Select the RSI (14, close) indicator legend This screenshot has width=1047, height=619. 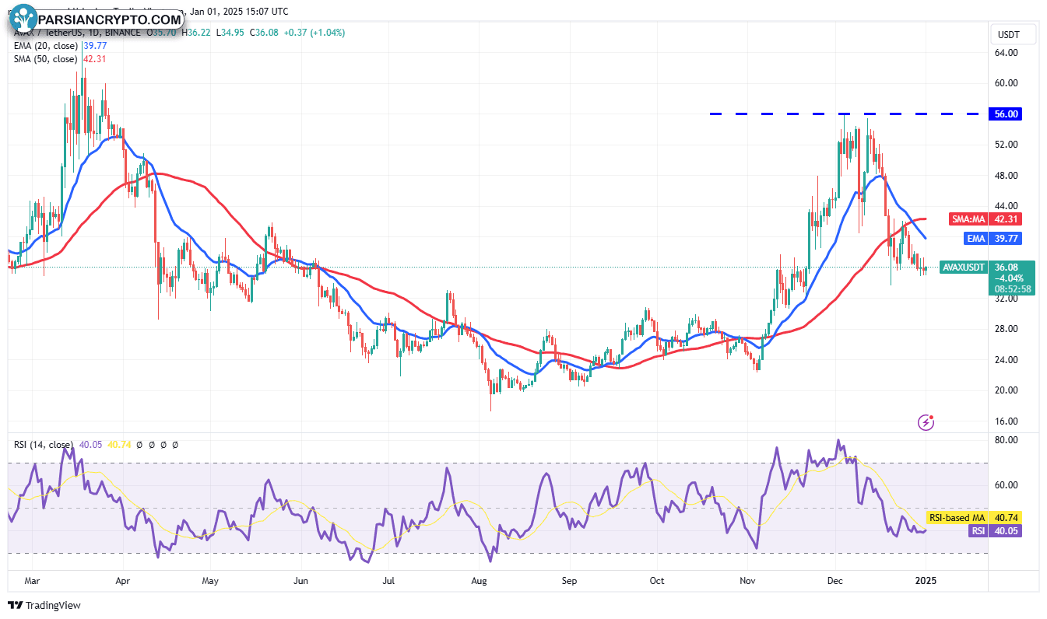(x=45, y=445)
